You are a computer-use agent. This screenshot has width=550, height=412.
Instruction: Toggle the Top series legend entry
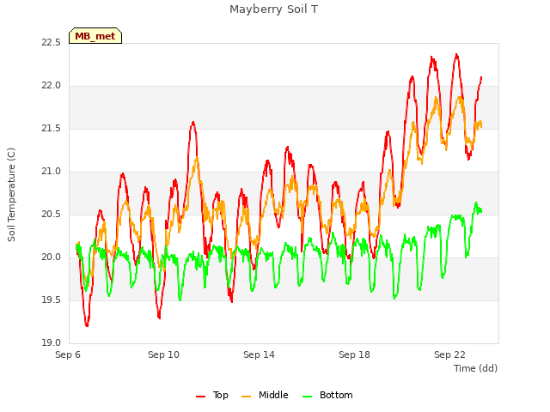[212, 395]
